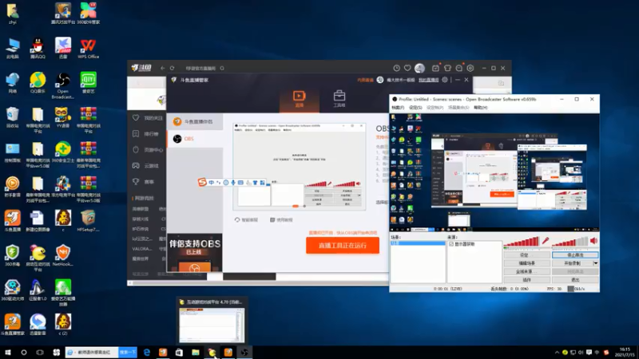Open the QQ音乐 desktop icon
Screen dimensions: 639x359
(x=38, y=83)
